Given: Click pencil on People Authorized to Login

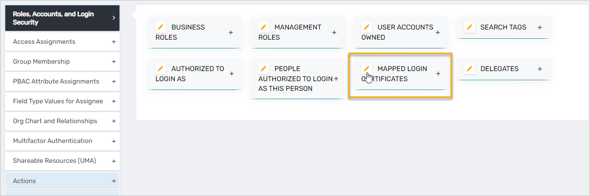Looking at the screenshot, I should 263,69.
